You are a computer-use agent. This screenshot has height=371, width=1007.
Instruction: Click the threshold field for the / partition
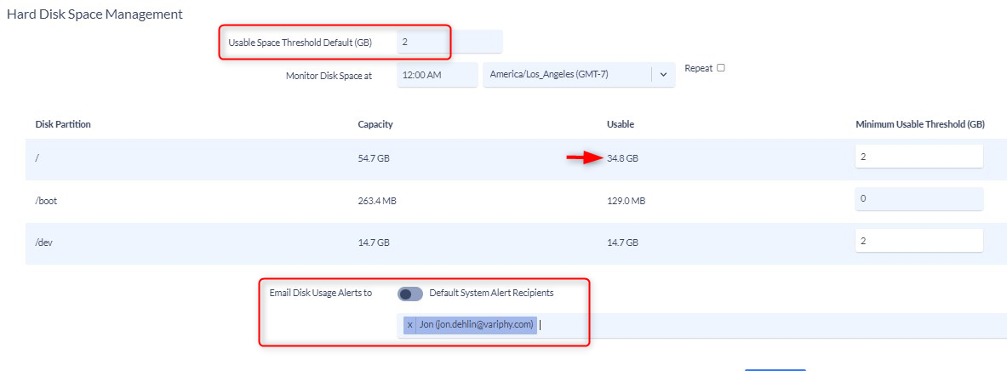[918, 156]
